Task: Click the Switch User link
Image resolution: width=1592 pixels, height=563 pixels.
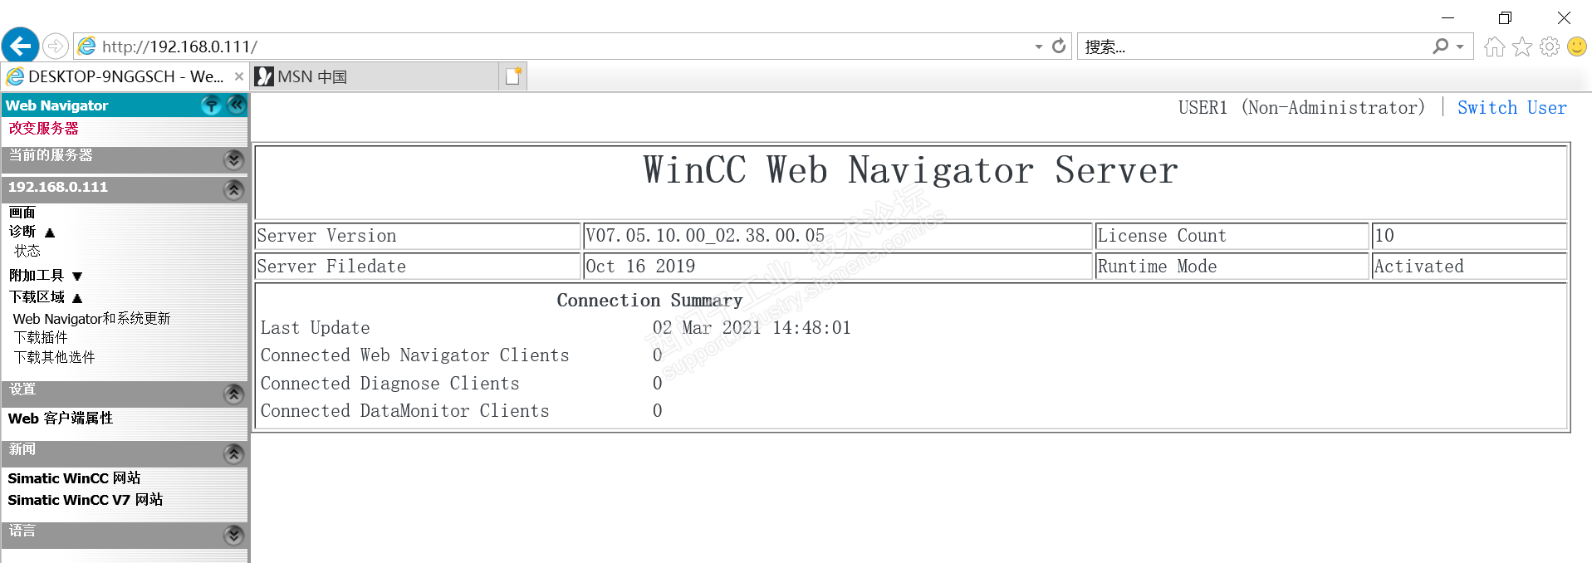Action: (x=1511, y=108)
